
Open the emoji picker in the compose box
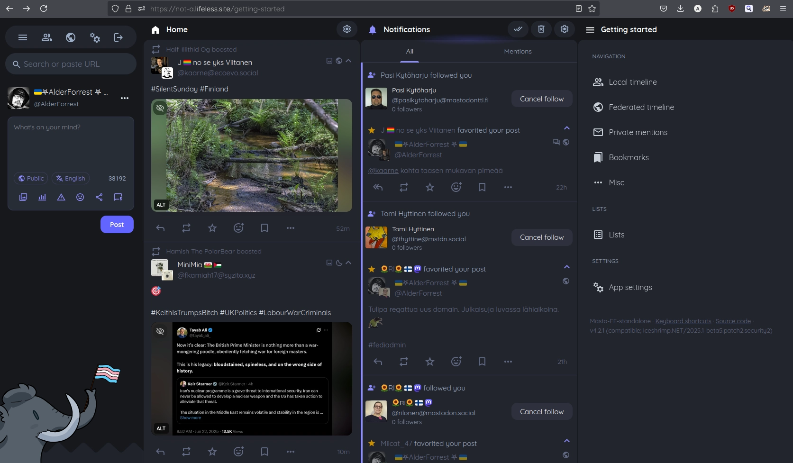80,197
